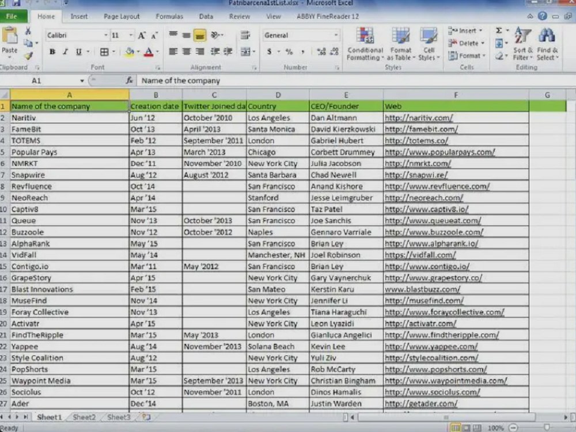Shrink font size with smaller A icon
This screenshot has width=576, height=432.
coord(154,36)
